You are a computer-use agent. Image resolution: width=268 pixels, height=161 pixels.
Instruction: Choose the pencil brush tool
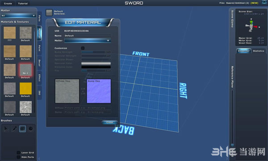(14, 129)
